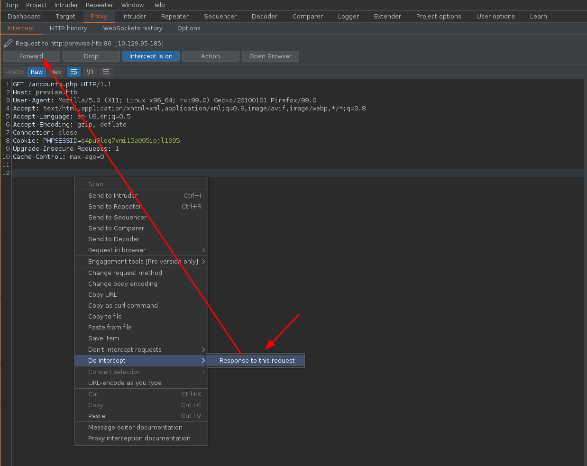Switch to the Repeater tool tab

pyautogui.click(x=175, y=17)
